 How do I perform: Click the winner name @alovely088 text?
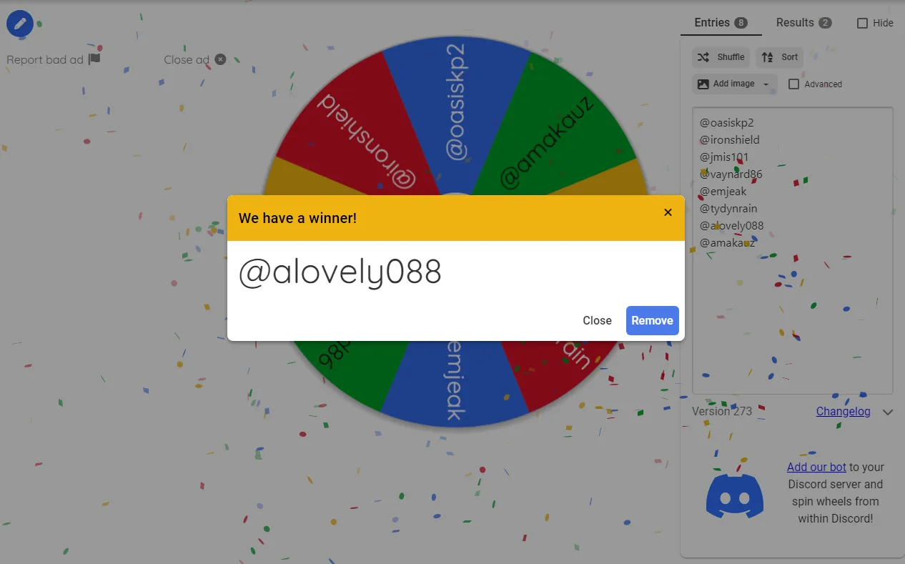340,272
